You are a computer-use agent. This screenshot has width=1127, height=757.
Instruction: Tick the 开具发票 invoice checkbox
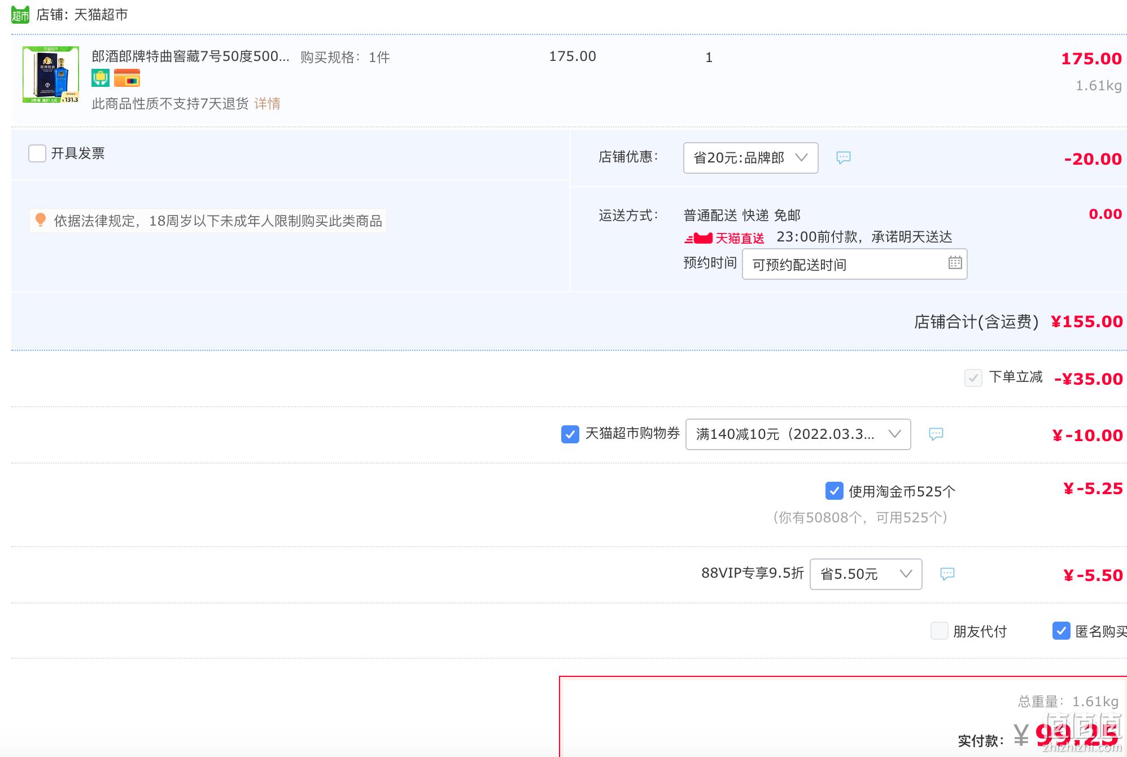tap(37, 153)
